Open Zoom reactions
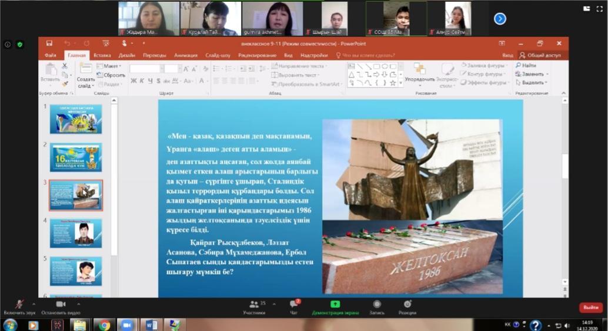 click(x=407, y=307)
